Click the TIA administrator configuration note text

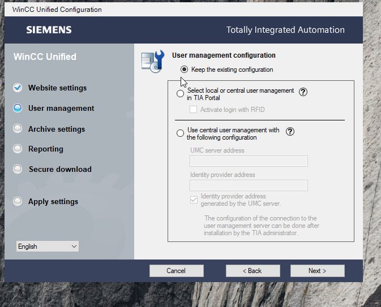pos(262,226)
